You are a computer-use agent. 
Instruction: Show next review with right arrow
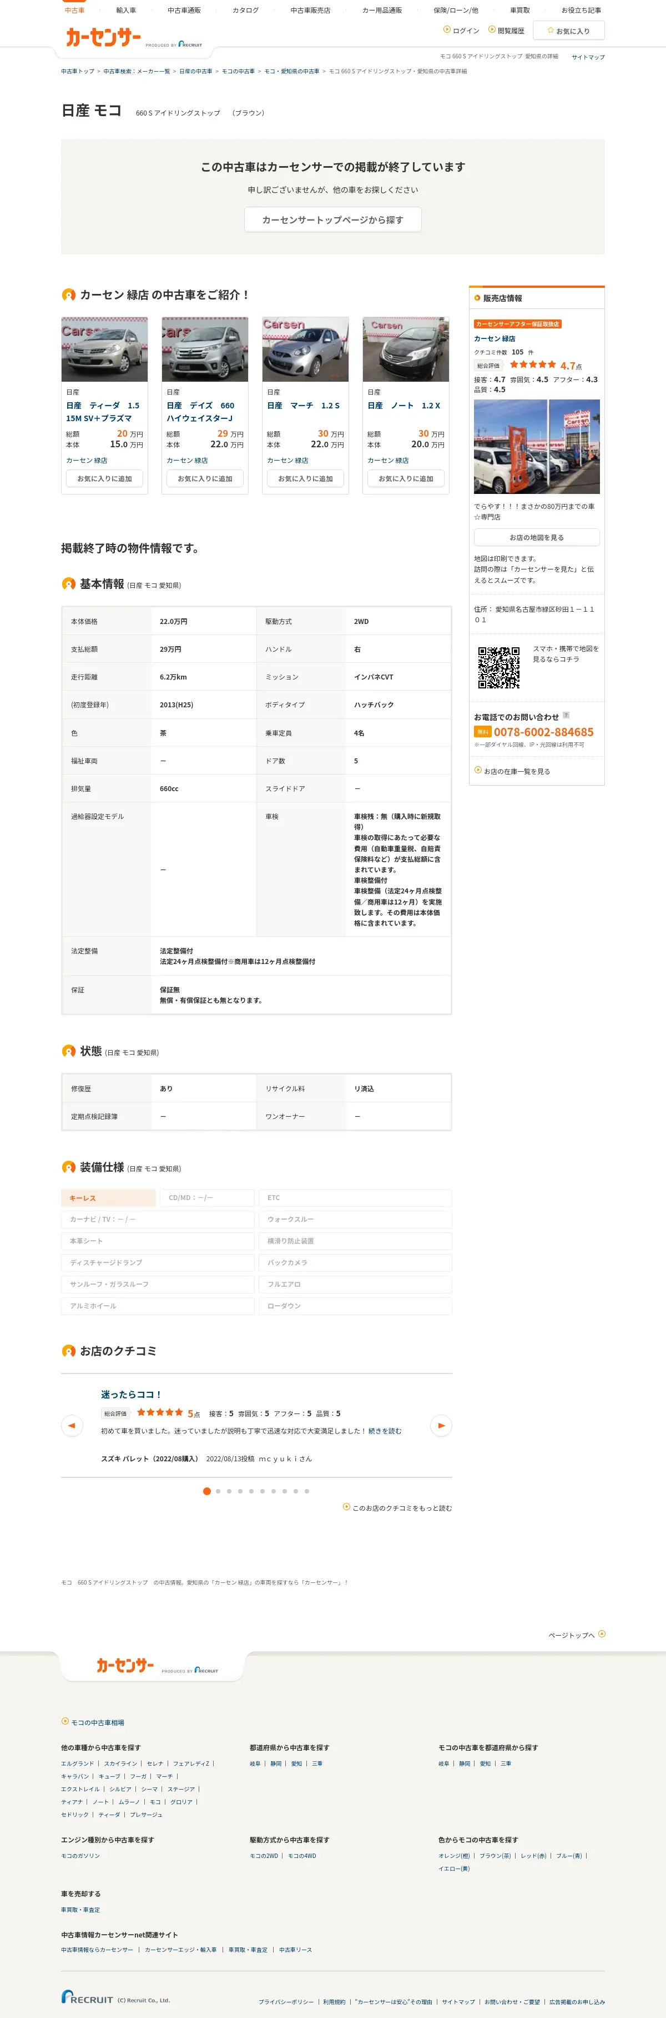pos(441,1426)
